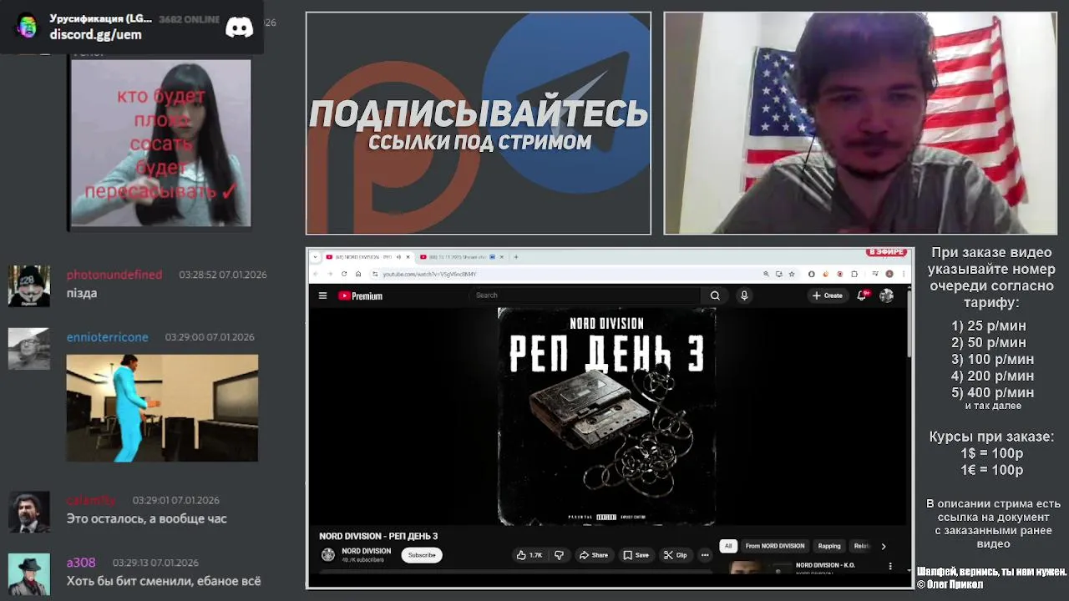Image resolution: width=1069 pixels, height=601 pixels.
Task: Save the video to a playlist
Action: point(636,555)
